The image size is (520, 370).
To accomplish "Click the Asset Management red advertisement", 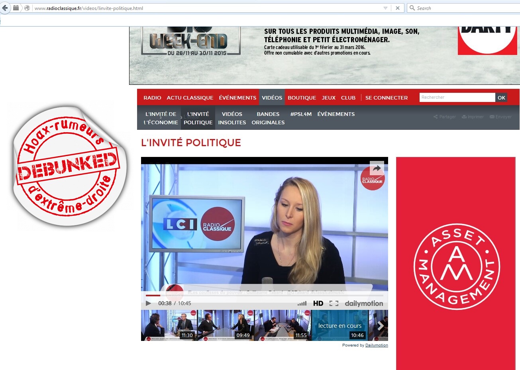I will coord(455,263).
